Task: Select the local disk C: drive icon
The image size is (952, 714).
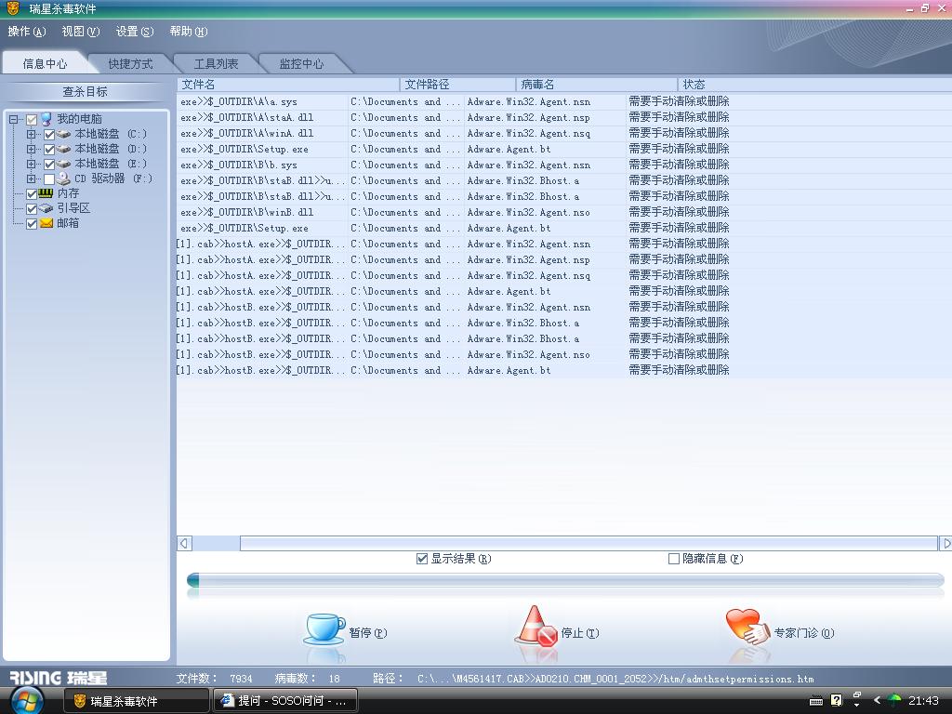Action: point(63,134)
